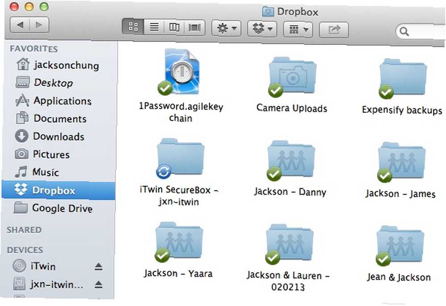Select Google Drive in sidebar

[x=53, y=208]
